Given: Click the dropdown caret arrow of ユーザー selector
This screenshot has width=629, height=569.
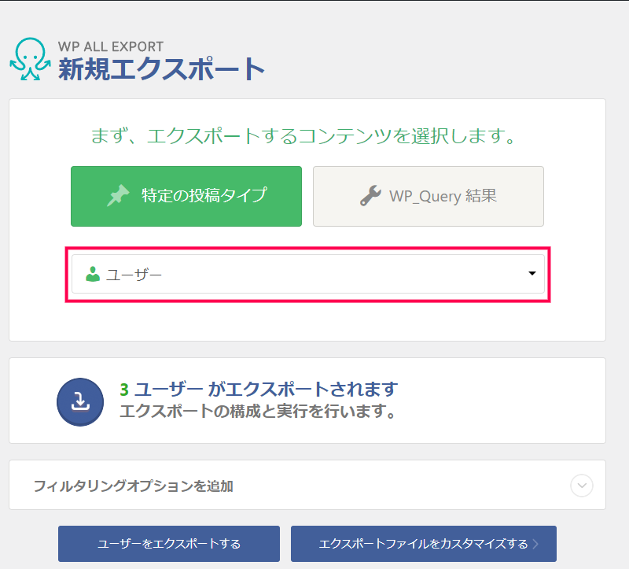Looking at the screenshot, I should tap(532, 273).
